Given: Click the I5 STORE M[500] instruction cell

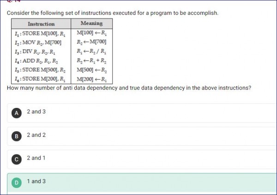Looking at the screenshot, I should point(41,70).
